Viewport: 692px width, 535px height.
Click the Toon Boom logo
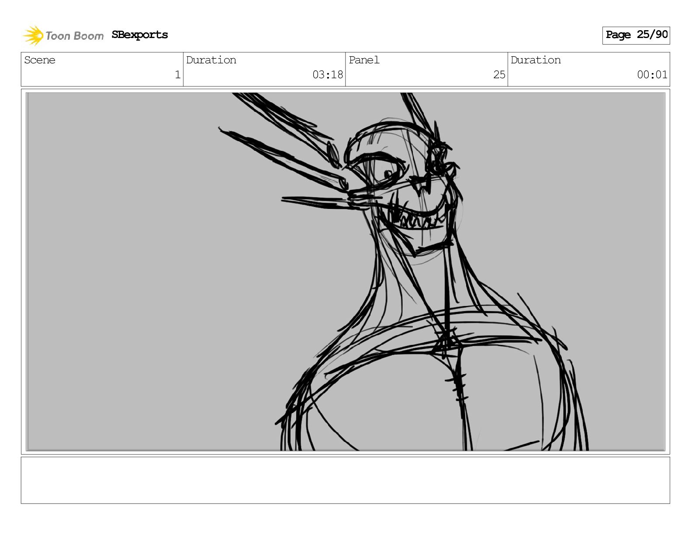(x=63, y=35)
